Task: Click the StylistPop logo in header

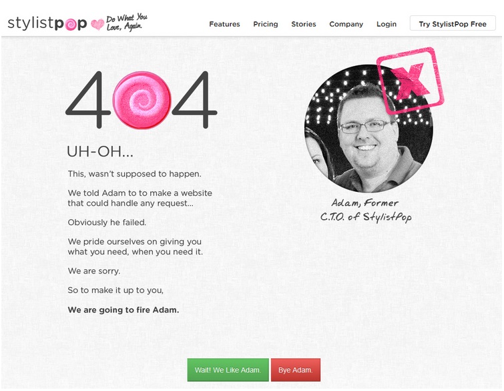Action: [x=47, y=24]
